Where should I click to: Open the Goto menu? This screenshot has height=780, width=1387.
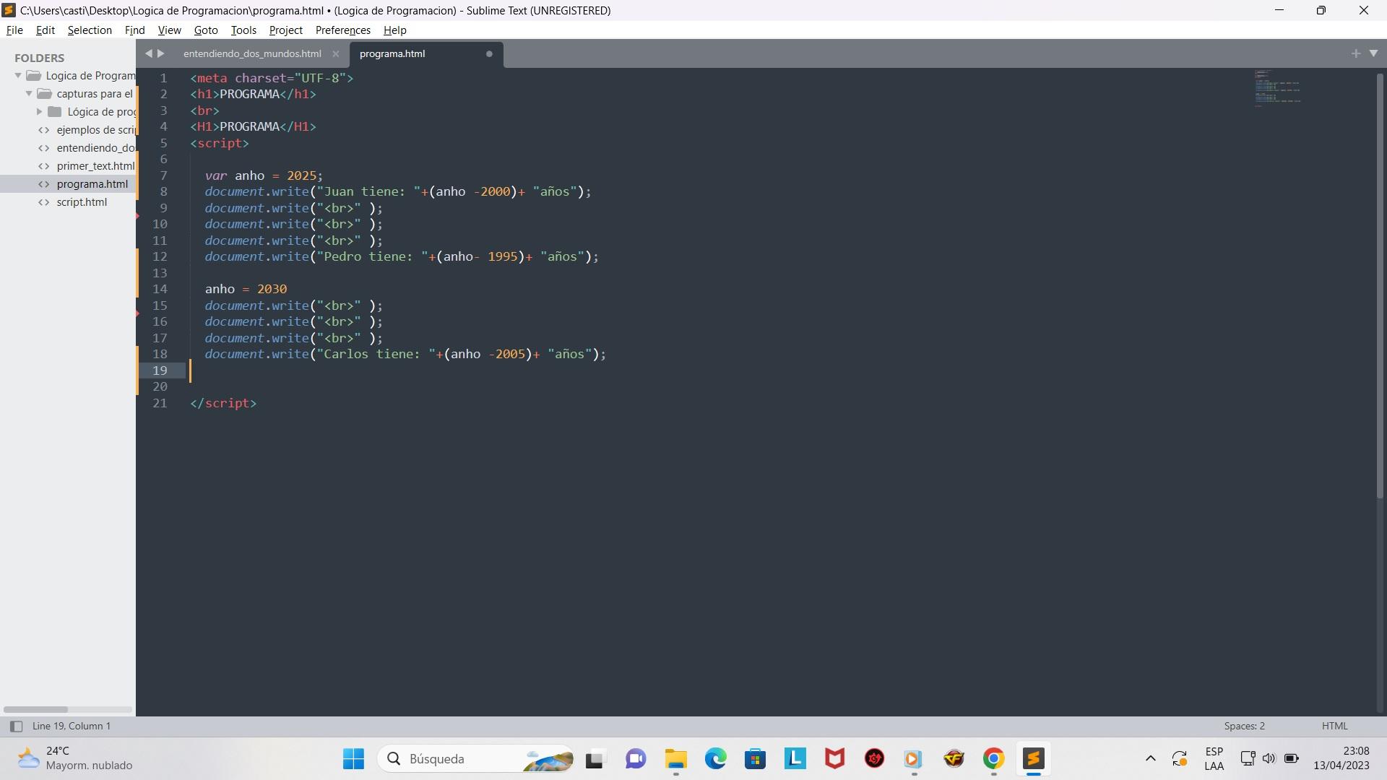point(206,30)
